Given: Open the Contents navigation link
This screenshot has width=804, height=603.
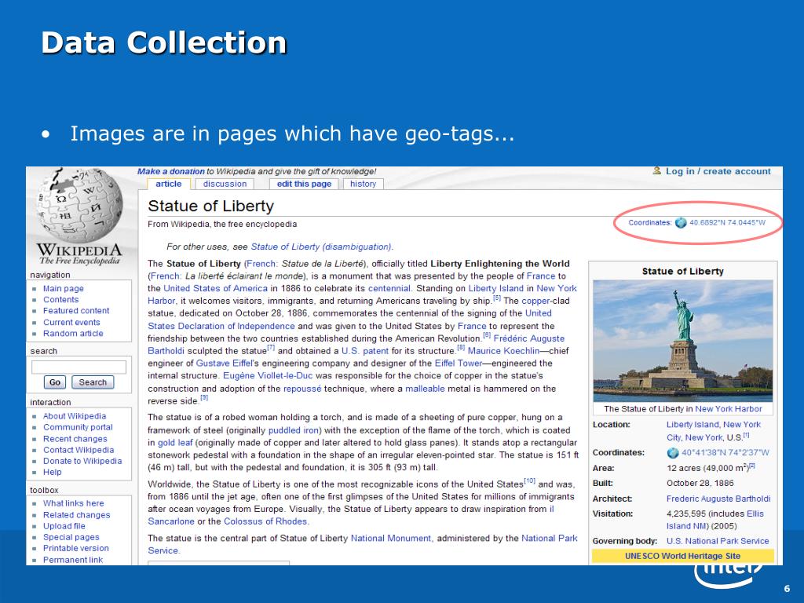Looking at the screenshot, I should 61,299.
